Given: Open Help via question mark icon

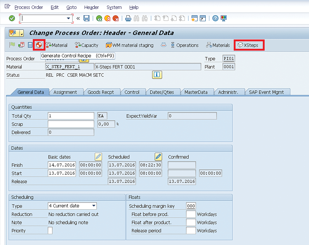Looking at the screenshot, I should coord(215,18).
